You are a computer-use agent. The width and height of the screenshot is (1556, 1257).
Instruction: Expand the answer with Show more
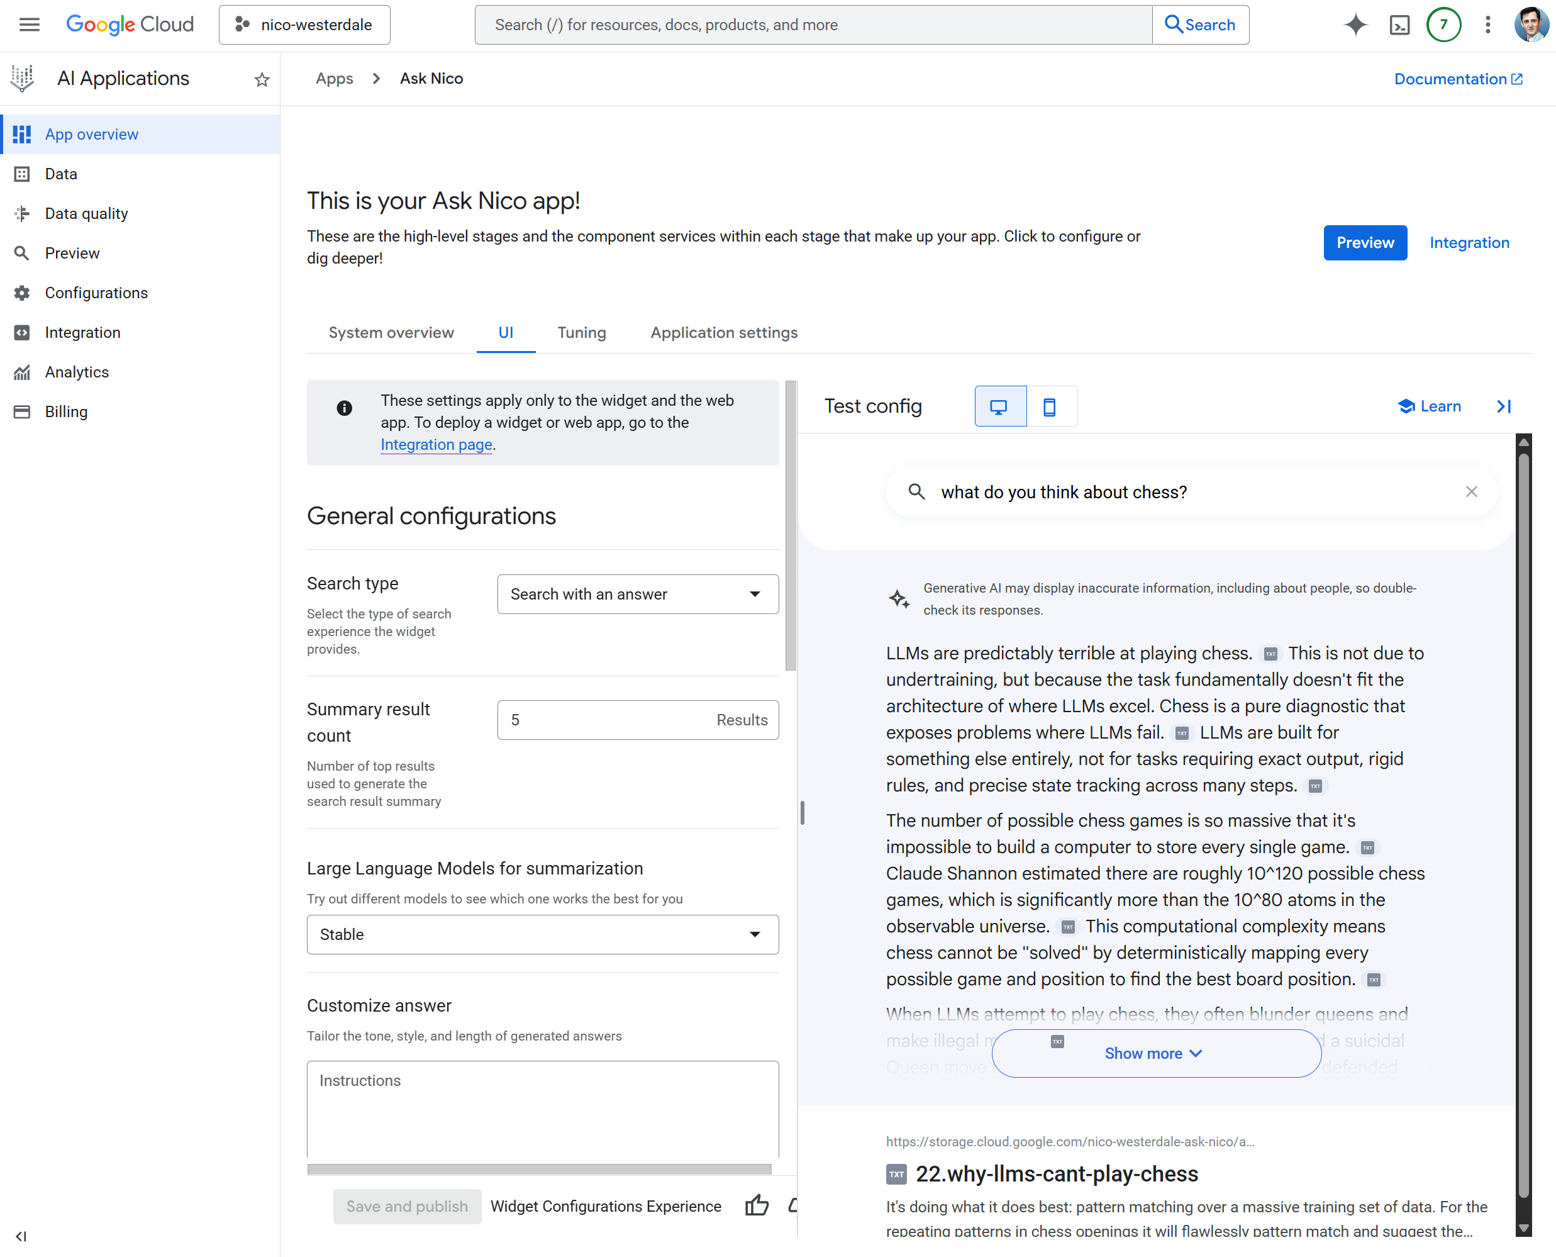(x=1154, y=1054)
